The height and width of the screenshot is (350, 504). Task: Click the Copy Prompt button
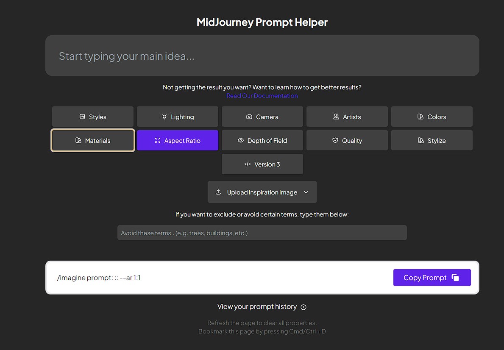click(x=432, y=278)
